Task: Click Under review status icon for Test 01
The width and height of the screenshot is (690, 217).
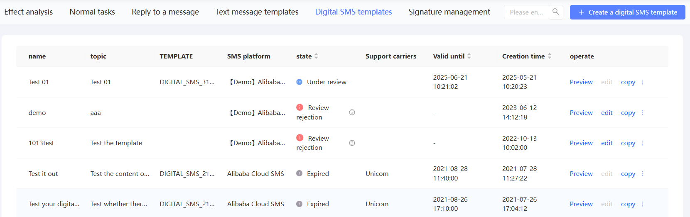Action: pyautogui.click(x=299, y=82)
